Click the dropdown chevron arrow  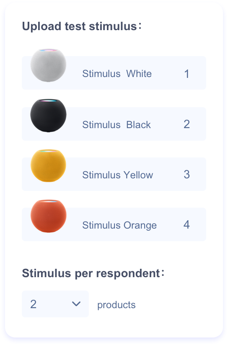tap(76, 304)
